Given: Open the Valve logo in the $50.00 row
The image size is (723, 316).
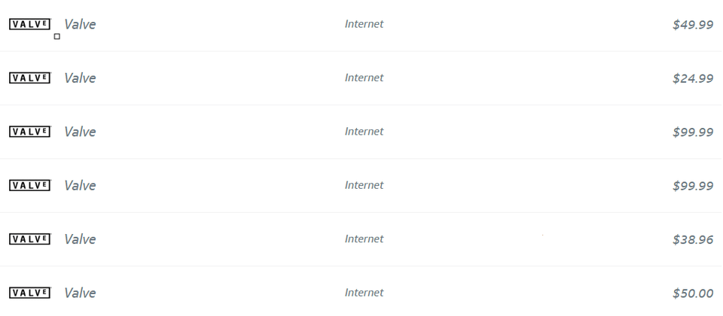Looking at the screenshot, I should click(x=29, y=293).
